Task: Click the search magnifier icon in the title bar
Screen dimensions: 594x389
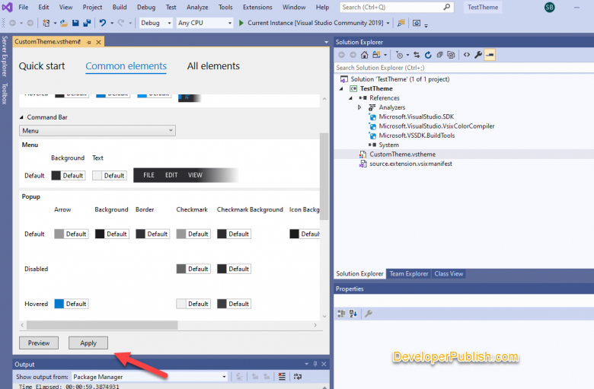Action: click(x=447, y=7)
